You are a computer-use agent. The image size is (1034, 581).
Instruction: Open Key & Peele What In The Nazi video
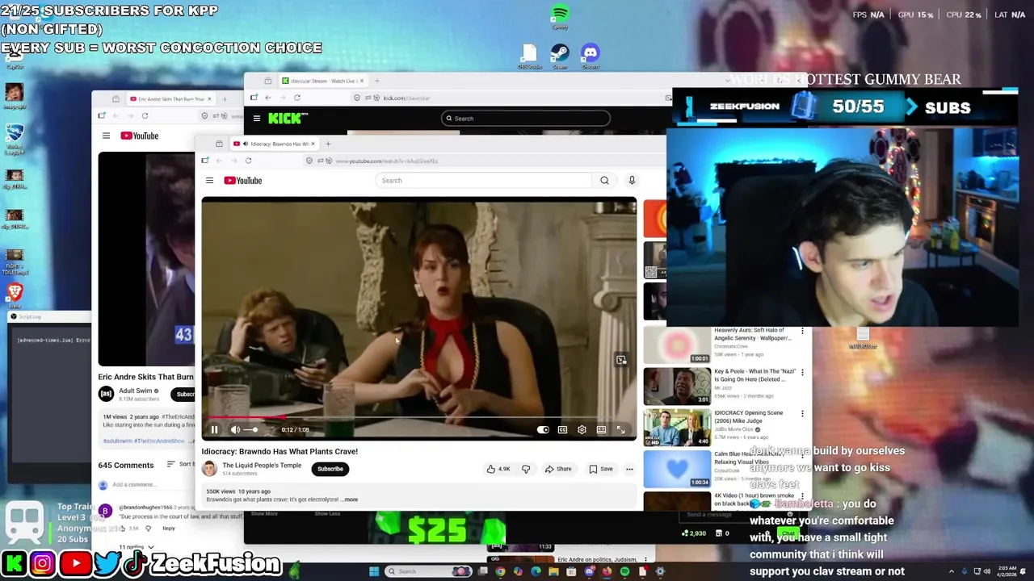click(755, 374)
